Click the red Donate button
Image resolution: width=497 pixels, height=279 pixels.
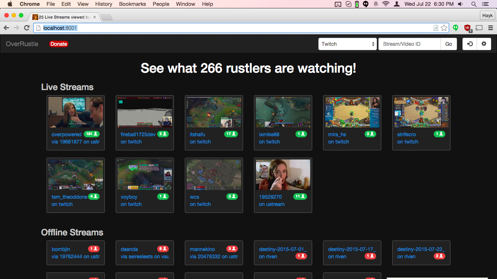[59, 44]
